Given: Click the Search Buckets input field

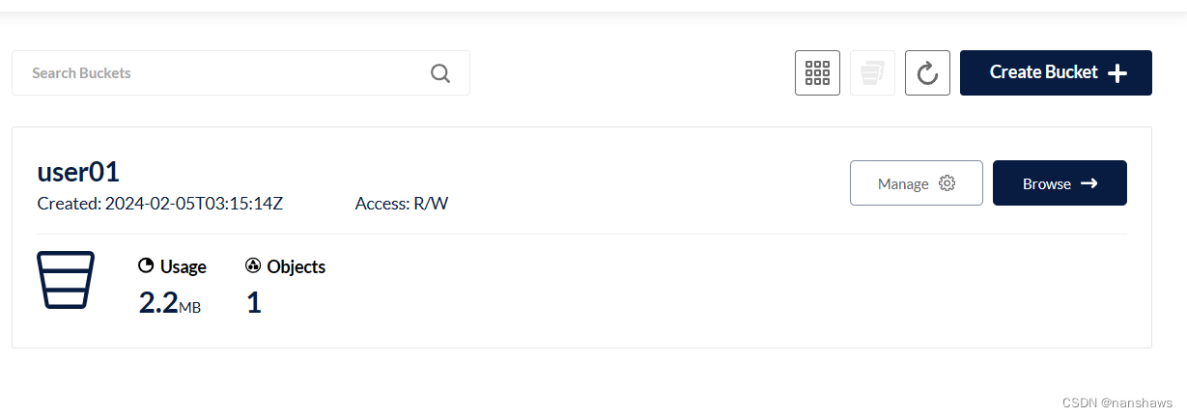Looking at the screenshot, I should pos(222,73).
